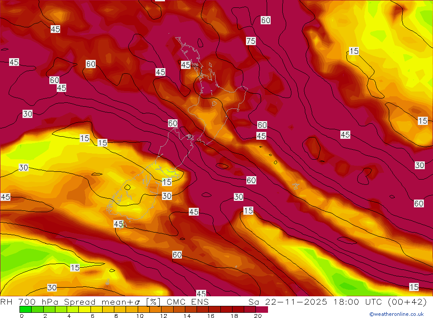This screenshot has width=433, height=318.
Task: Pick the bright green swatch at legend start
Action: (26, 309)
